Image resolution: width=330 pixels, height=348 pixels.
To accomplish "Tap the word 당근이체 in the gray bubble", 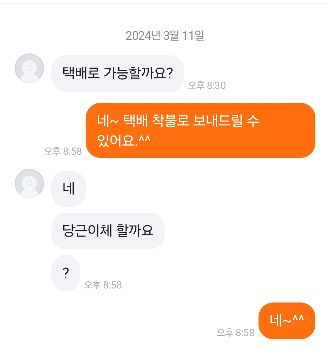I will [83, 231].
